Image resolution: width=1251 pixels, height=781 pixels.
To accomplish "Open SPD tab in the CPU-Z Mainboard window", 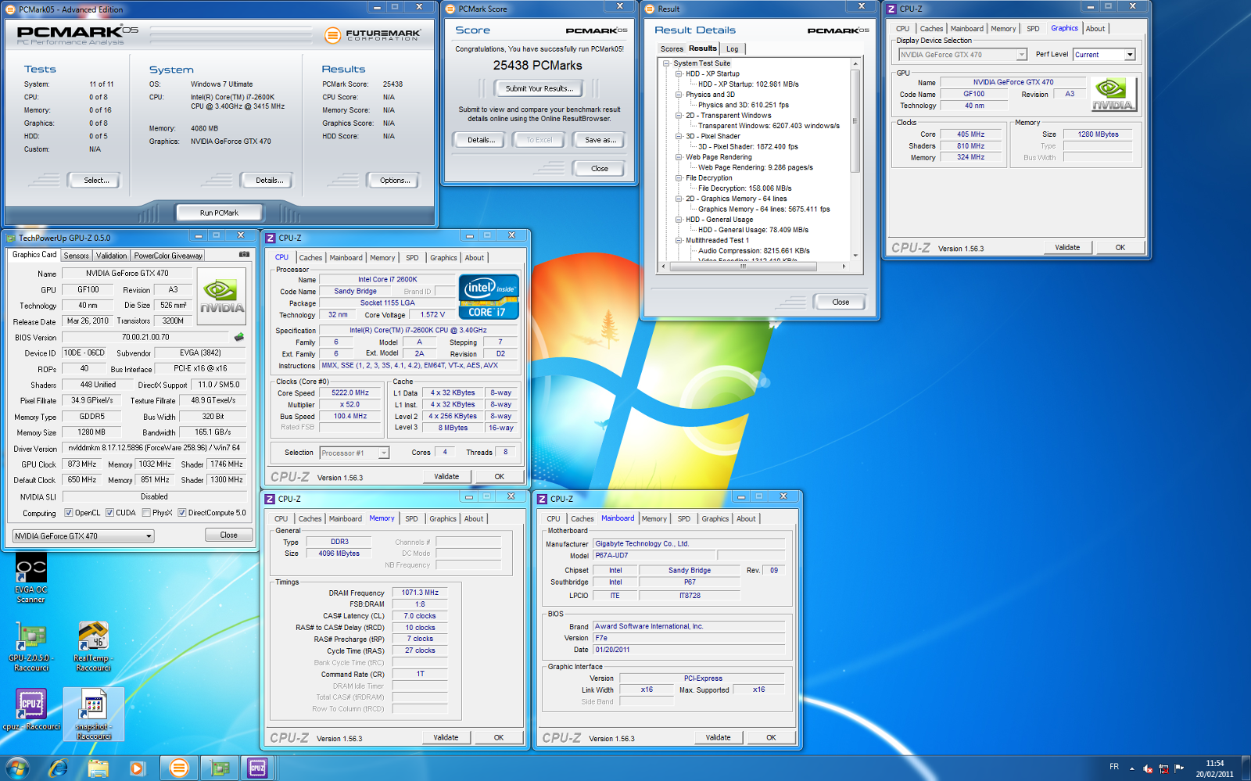I will [684, 519].
